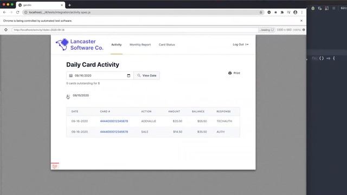Click the viewport info icon next to 1000 x 660
Image resolution: width=347 pixels, height=195 pixels.
(x=304, y=30)
